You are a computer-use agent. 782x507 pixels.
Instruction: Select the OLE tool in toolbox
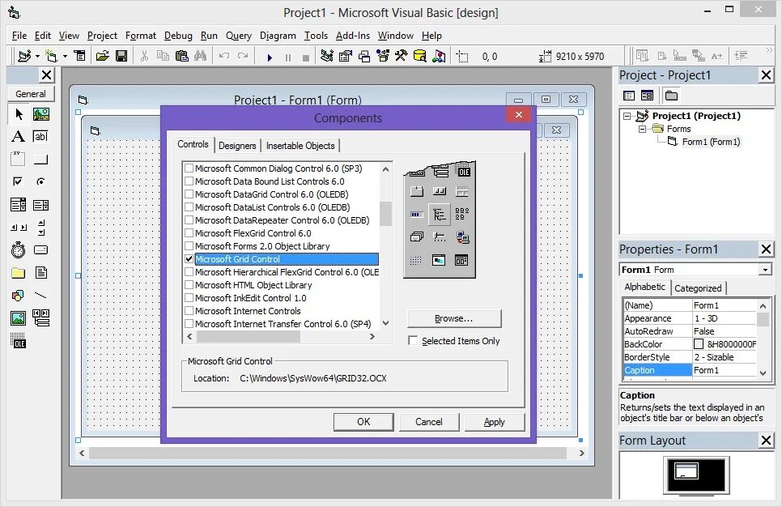coord(18,341)
